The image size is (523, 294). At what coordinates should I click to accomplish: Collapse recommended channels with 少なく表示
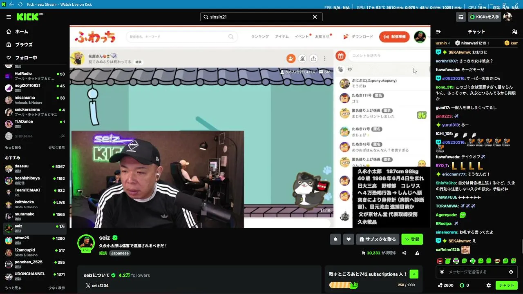pos(56,288)
